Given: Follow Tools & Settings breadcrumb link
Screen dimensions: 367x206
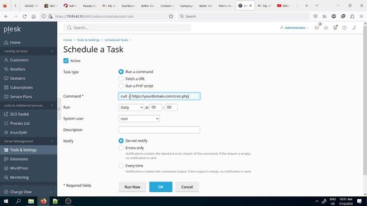Looking at the screenshot, I should pyautogui.click(x=88, y=40).
